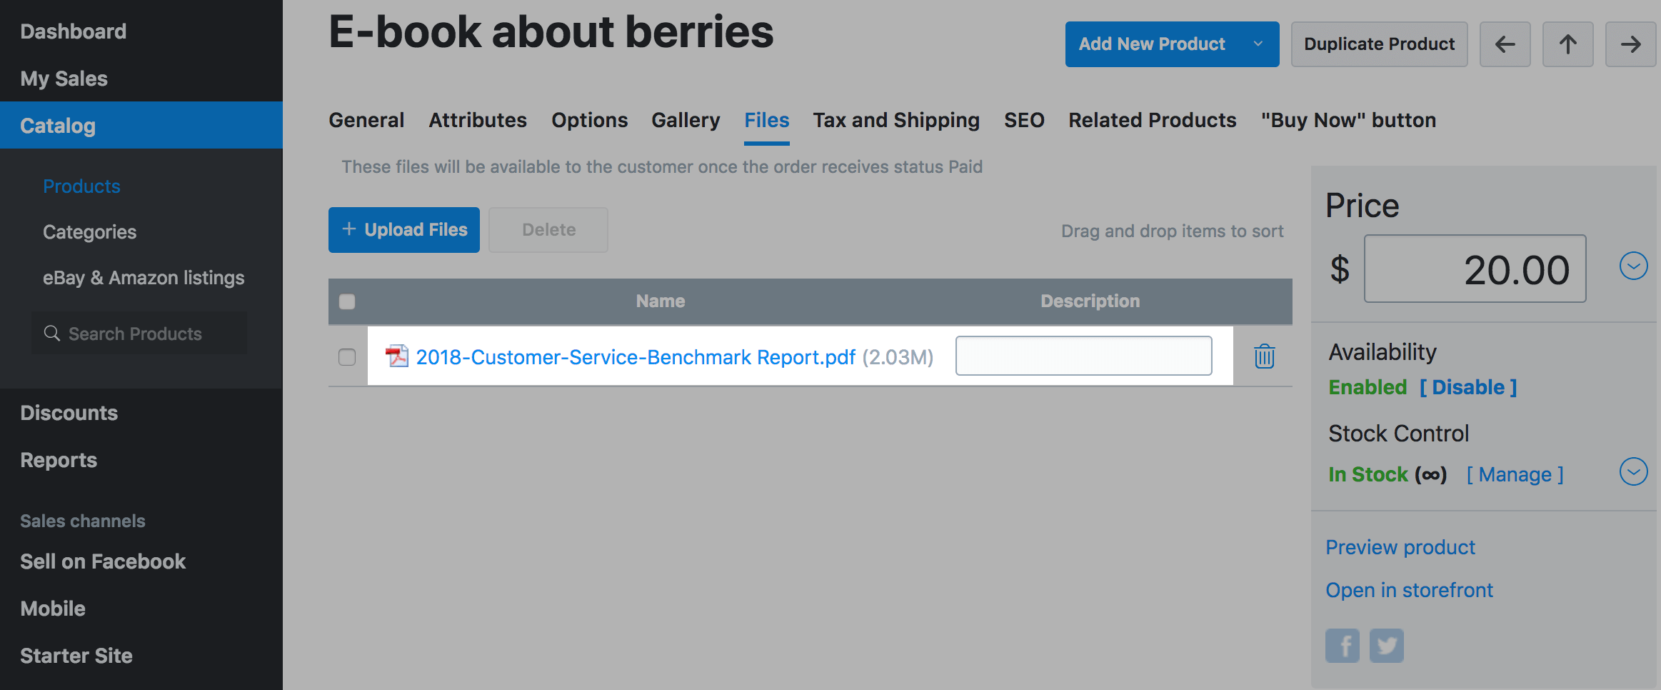Switch to the Gallery tab
This screenshot has width=1661, height=690.
[686, 120]
